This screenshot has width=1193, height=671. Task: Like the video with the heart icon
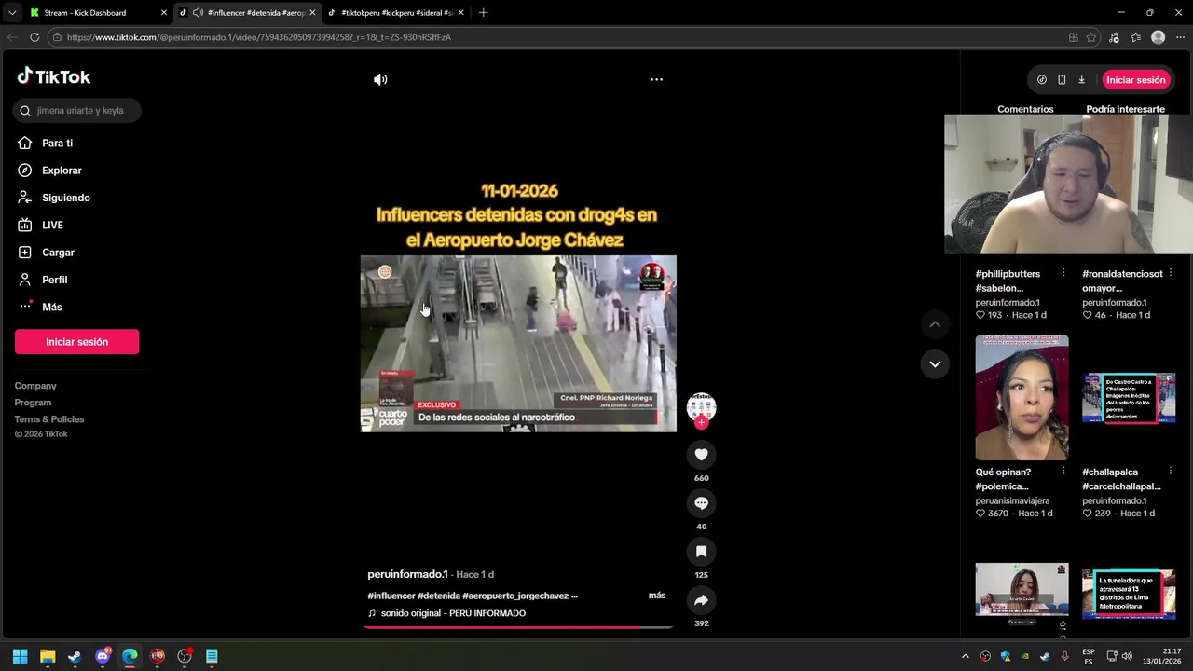coord(701,455)
